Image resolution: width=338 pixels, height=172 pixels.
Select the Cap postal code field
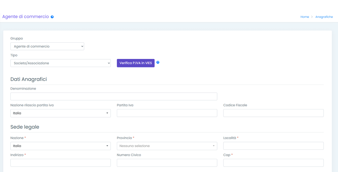273,163
